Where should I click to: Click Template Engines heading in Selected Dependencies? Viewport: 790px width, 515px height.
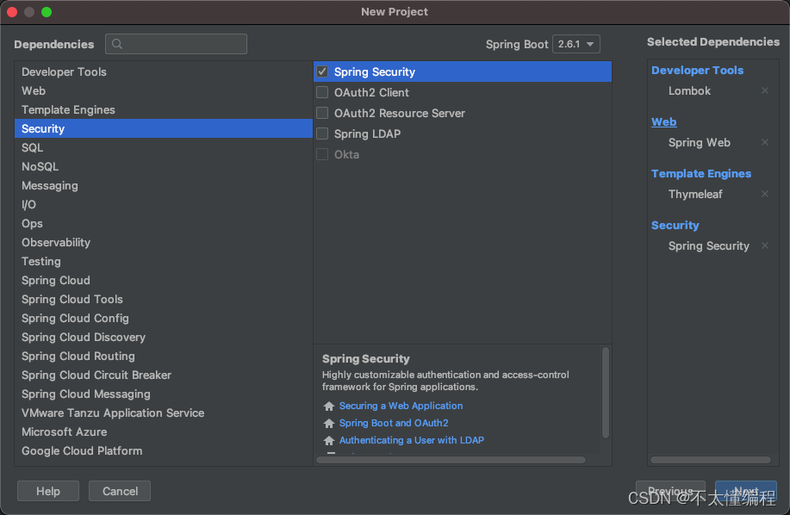click(x=701, y=173)
